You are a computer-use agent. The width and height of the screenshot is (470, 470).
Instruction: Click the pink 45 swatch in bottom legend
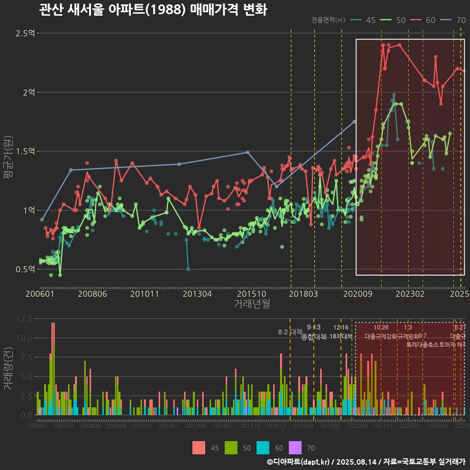click(x=199, y=448)
